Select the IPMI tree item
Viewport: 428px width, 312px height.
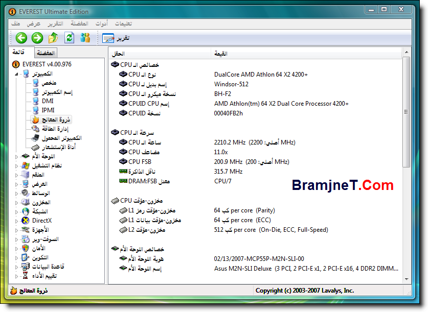coord(48,110)
